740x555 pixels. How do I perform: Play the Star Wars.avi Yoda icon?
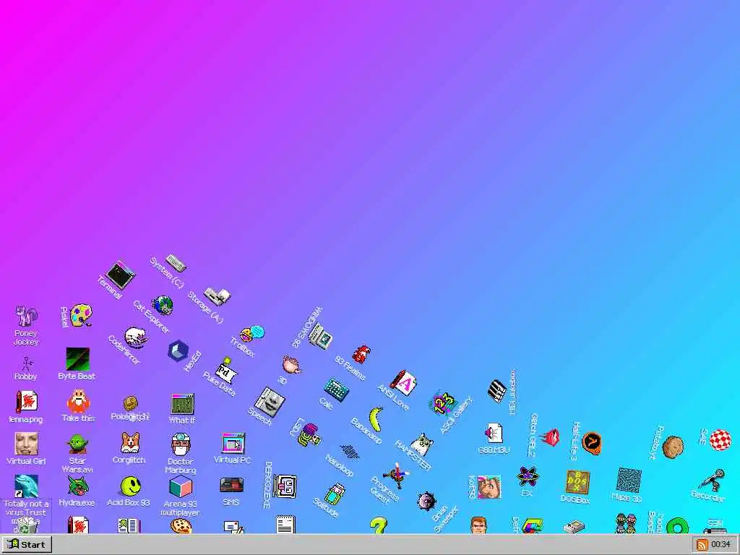tap(77, 444)
